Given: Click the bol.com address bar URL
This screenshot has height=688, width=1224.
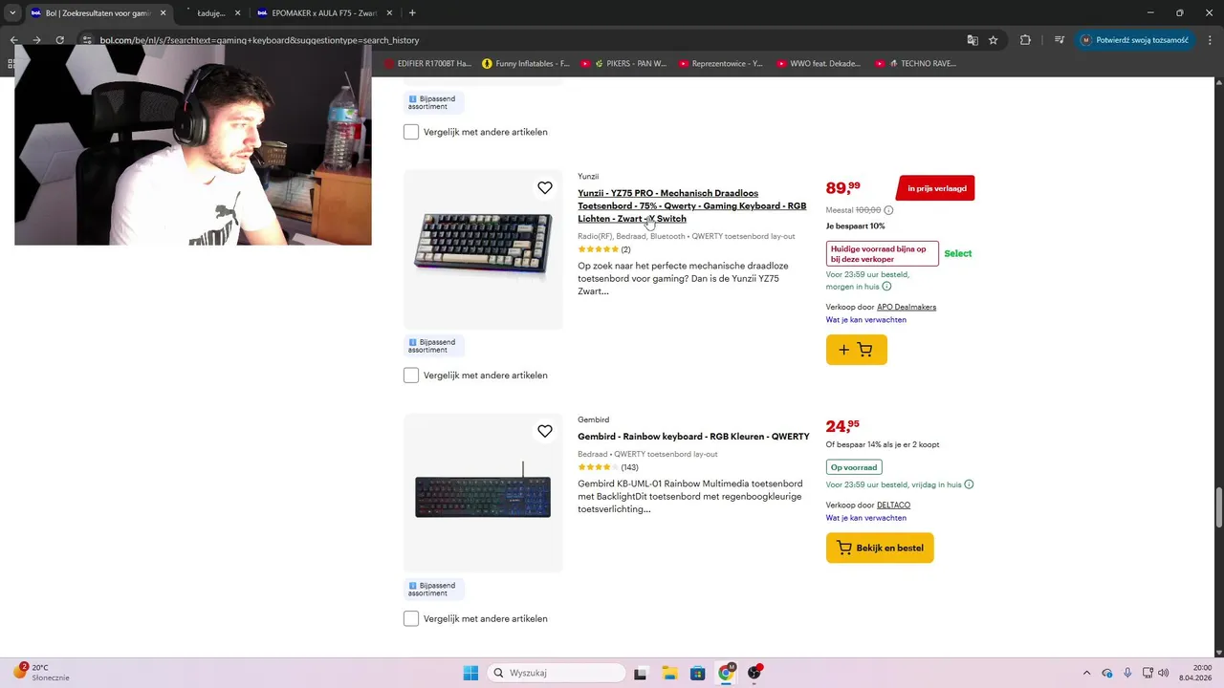Looking at the screenshot, I should (259, 40).
